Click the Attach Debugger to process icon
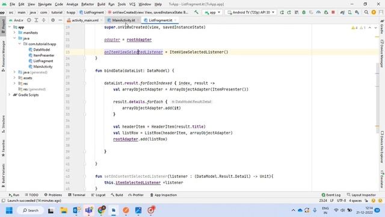The height and width of the screenshot is (217, 385). (x=326, y=12)
